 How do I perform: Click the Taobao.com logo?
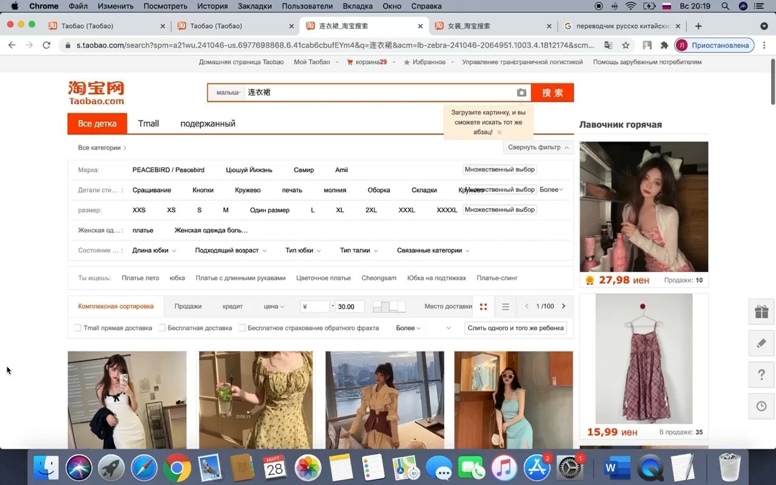[x=96, y=93]
